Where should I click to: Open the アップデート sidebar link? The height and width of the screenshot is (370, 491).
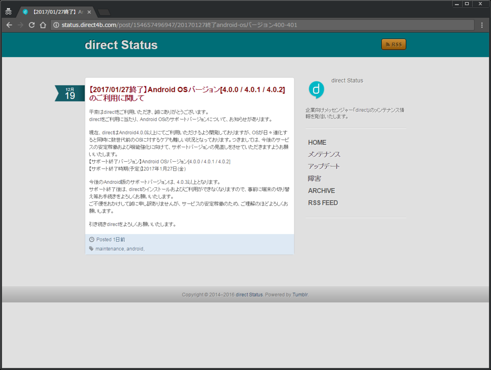(324, 167)
